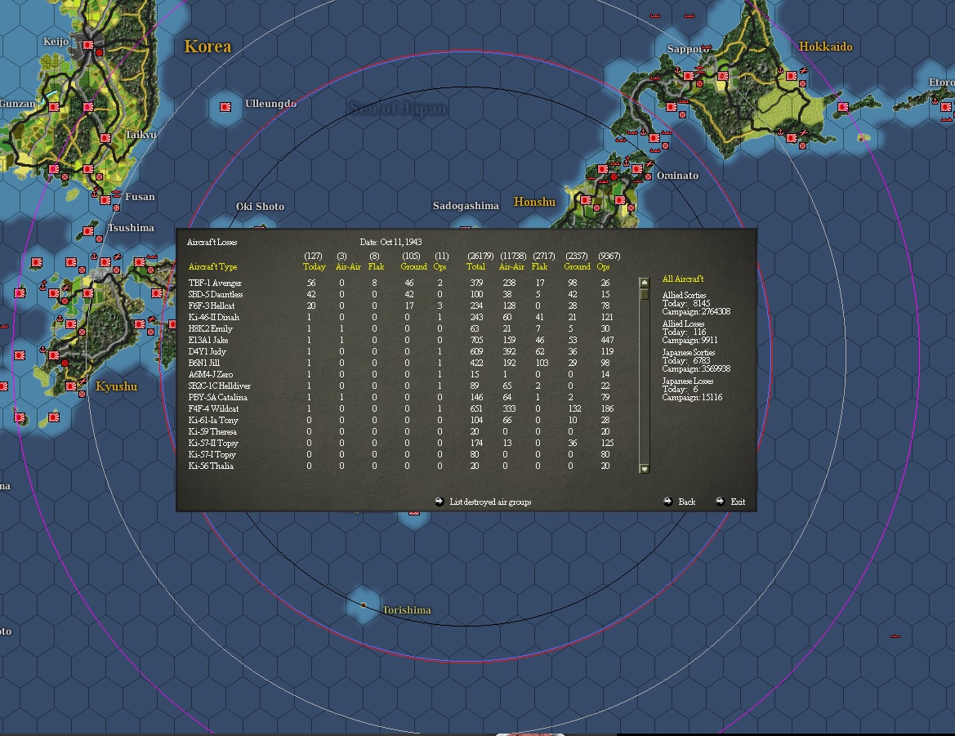The image size is (955, 736).
Task: Sort by Today column header
Action: point(315,266)
